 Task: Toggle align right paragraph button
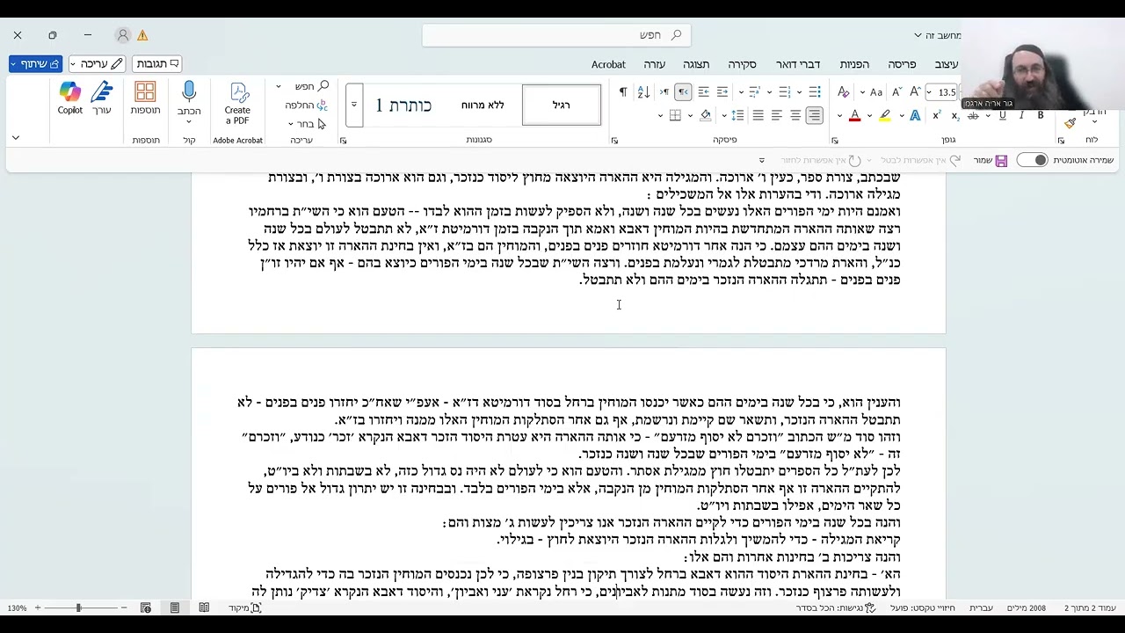tap(815, 115)
